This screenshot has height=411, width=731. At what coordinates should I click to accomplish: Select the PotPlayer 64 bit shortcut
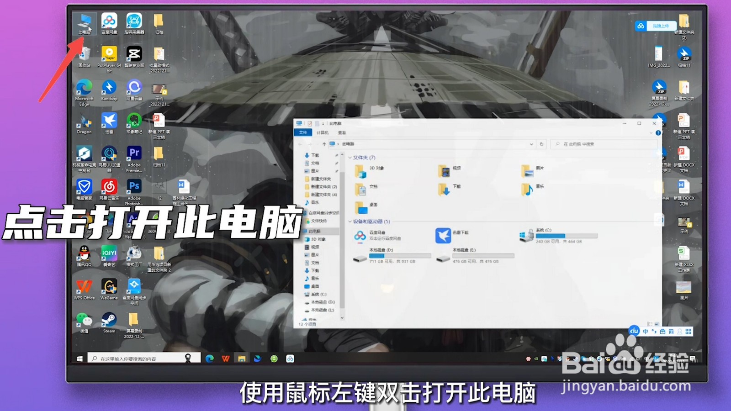[109, 59]
